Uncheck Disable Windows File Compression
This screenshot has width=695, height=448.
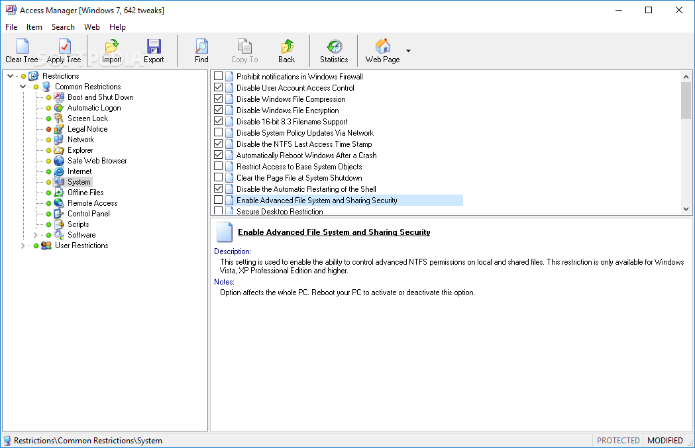(218, 99)
